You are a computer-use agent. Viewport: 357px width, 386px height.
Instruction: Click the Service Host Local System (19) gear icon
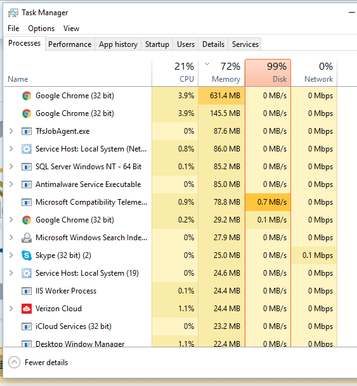click(27, 273)
